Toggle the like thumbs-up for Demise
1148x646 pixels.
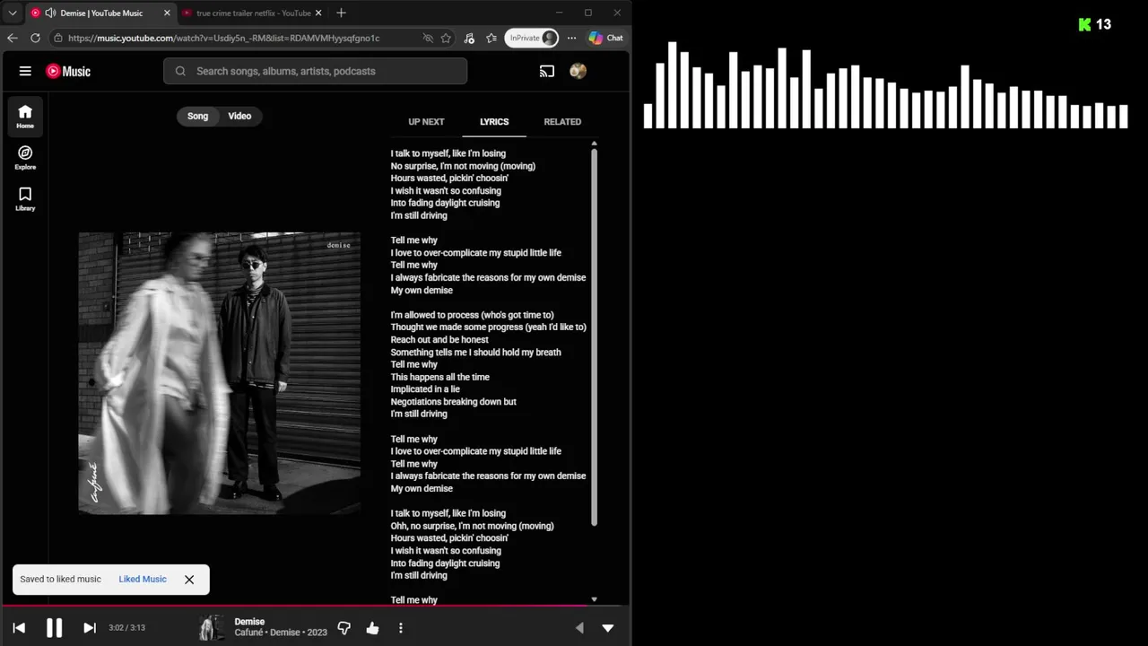372,628
